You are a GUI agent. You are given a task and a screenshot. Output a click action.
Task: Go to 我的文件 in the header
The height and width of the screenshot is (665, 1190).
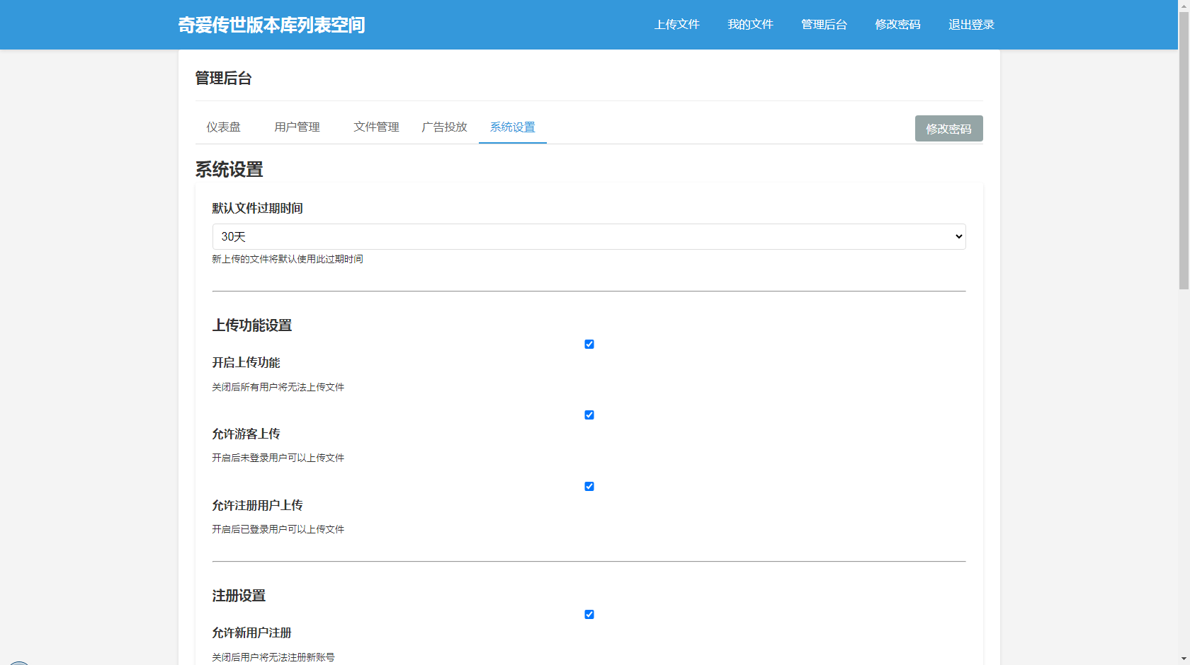tap(750, 25)
